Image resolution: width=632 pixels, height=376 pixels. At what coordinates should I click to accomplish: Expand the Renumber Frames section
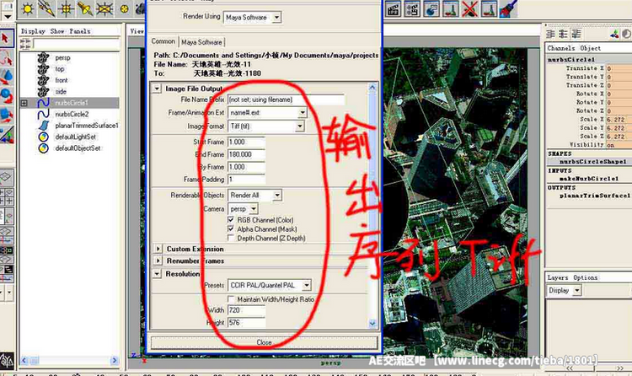coord(158,261)
